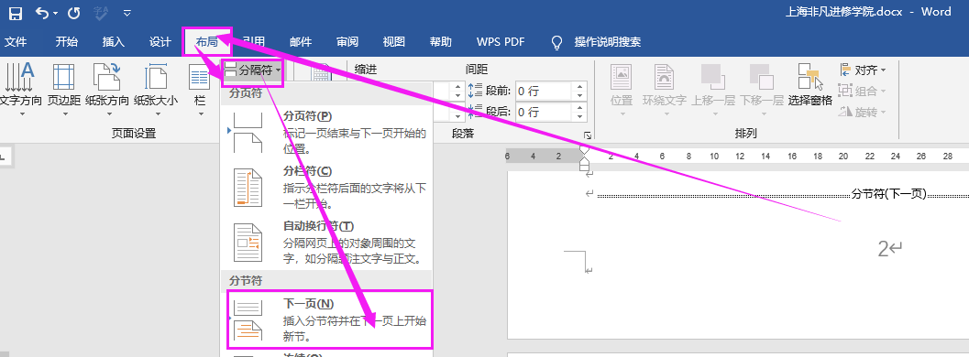The image size is (969, 357).
Task: Switch to the 开始 tab
Action: pyautogui.click(x=66, y=42)
